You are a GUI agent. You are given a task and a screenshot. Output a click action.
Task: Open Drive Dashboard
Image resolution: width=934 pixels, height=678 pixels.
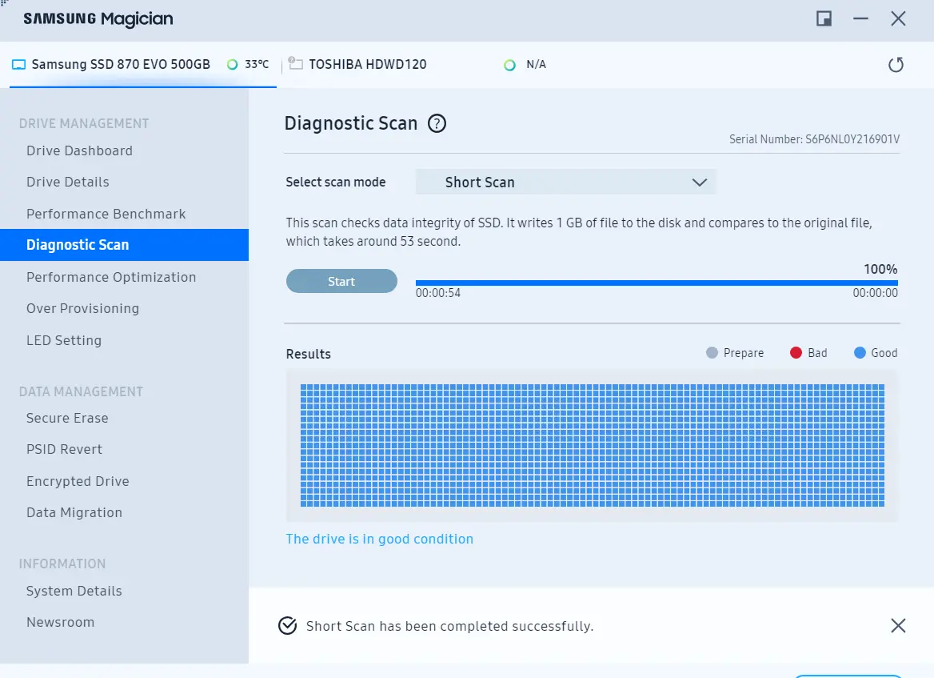[79, 150]
